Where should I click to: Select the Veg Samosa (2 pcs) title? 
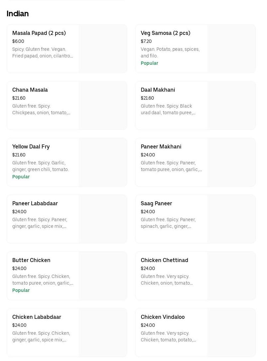pyautogui.click(x=165, y=33)
